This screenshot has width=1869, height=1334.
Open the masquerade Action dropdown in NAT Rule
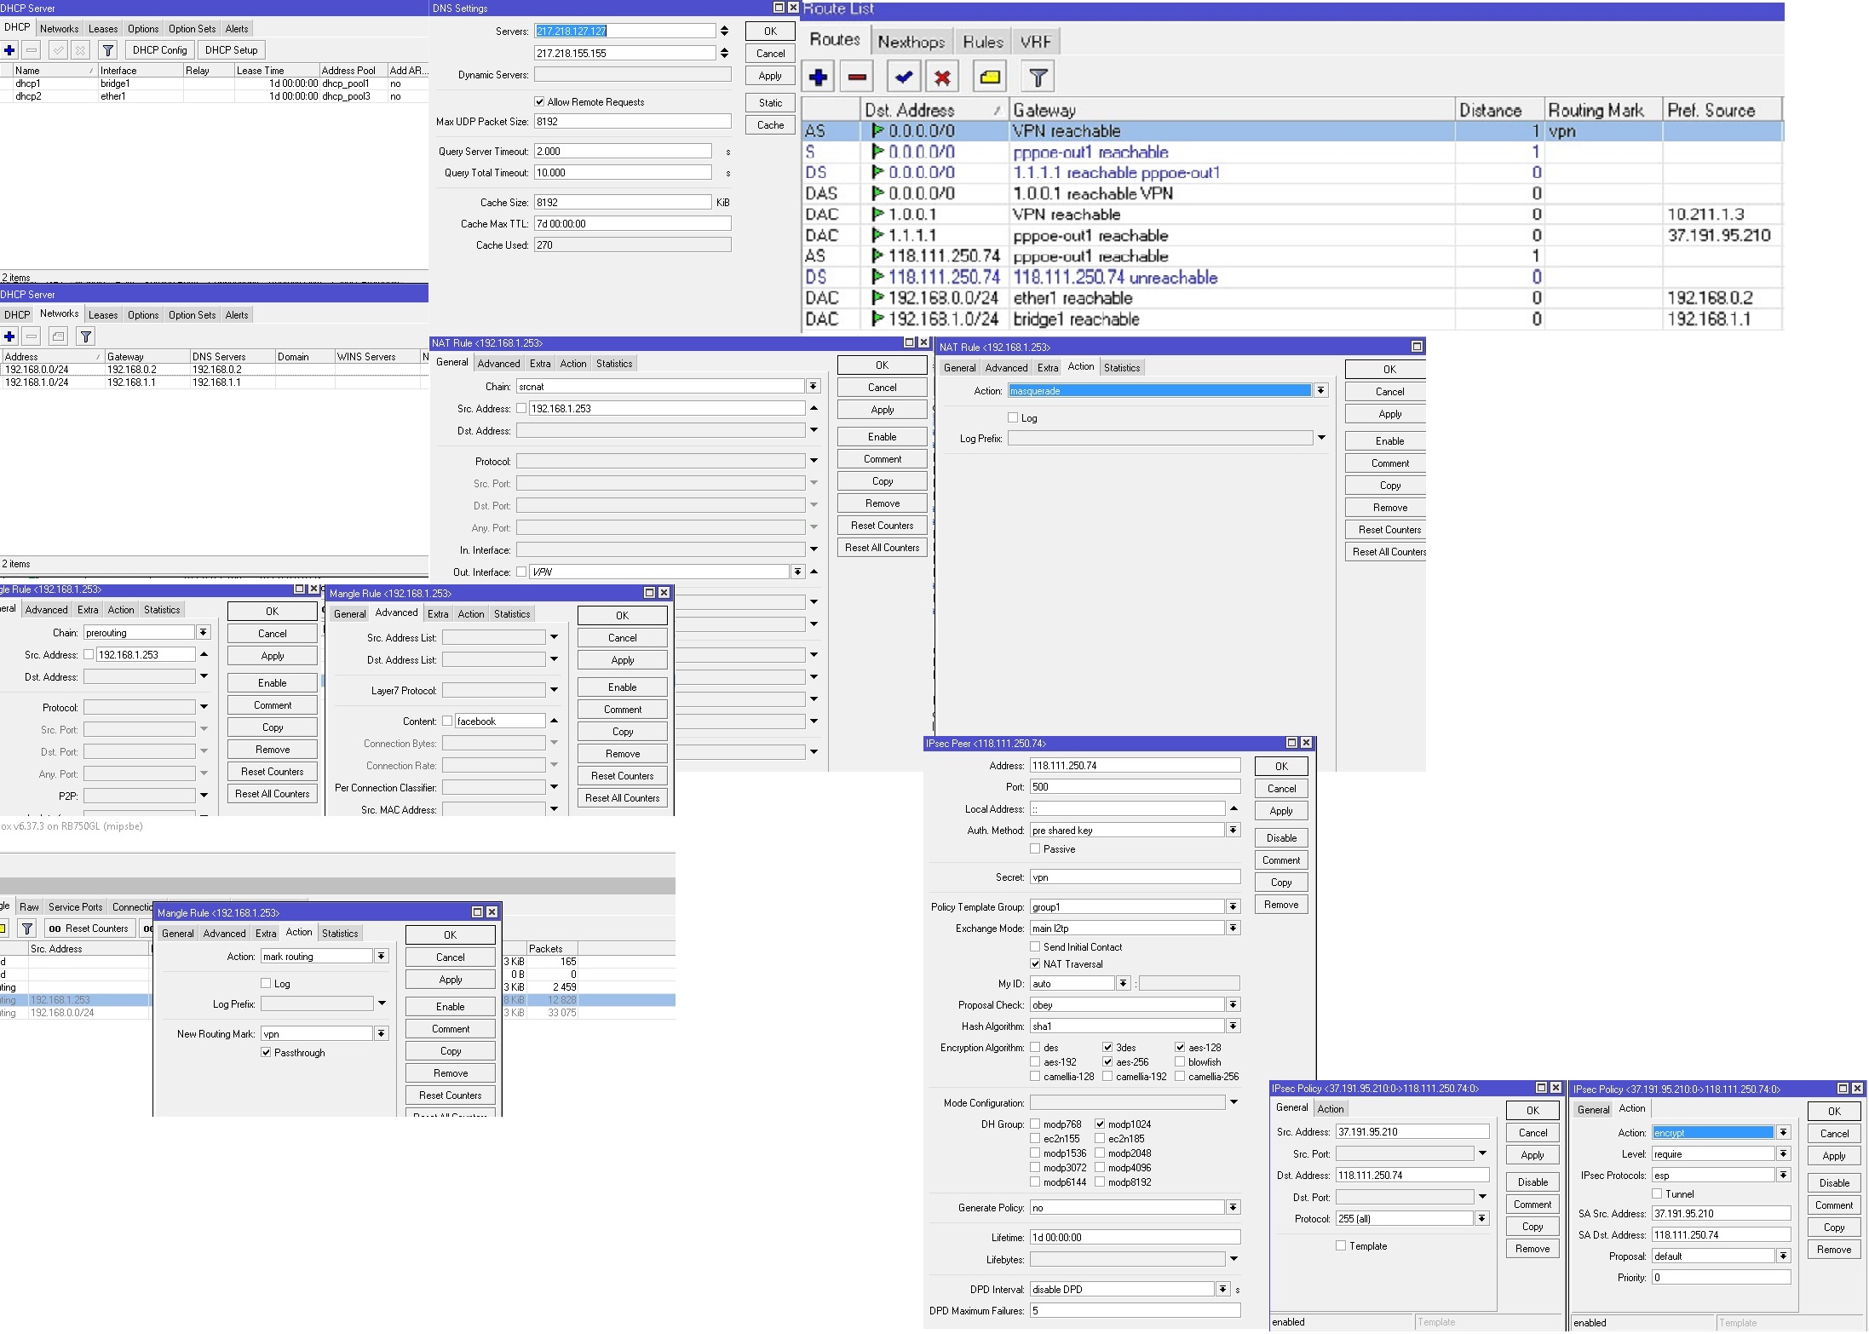click(1320, 391)
